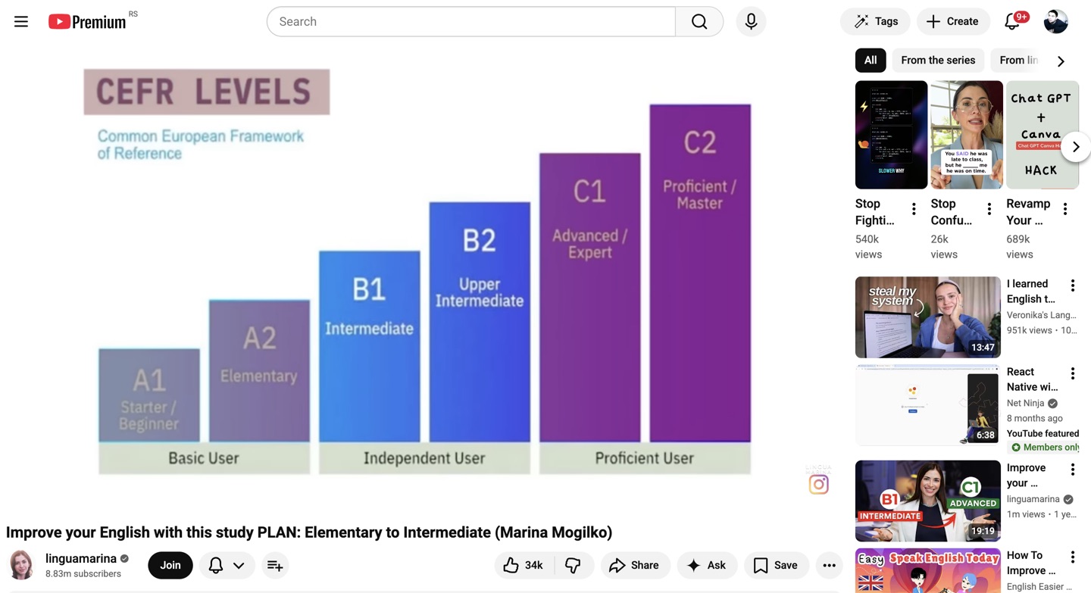
Task: Open the three-dot menu on the Revamp video
Action: click(x=1065, y=208)
